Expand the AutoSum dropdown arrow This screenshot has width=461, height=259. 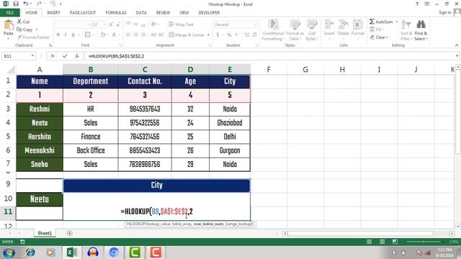397,22
